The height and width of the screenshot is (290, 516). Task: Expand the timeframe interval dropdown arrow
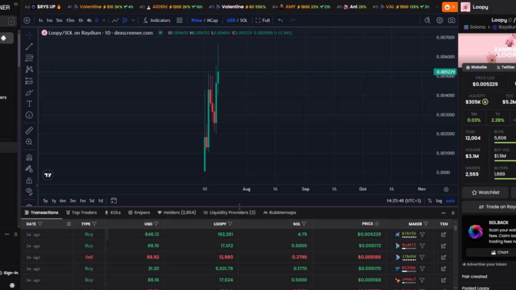(x=104, y=20)
